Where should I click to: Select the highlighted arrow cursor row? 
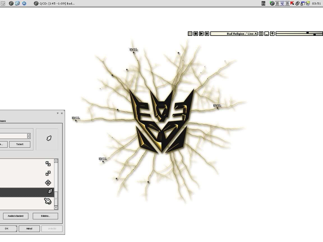27,192
